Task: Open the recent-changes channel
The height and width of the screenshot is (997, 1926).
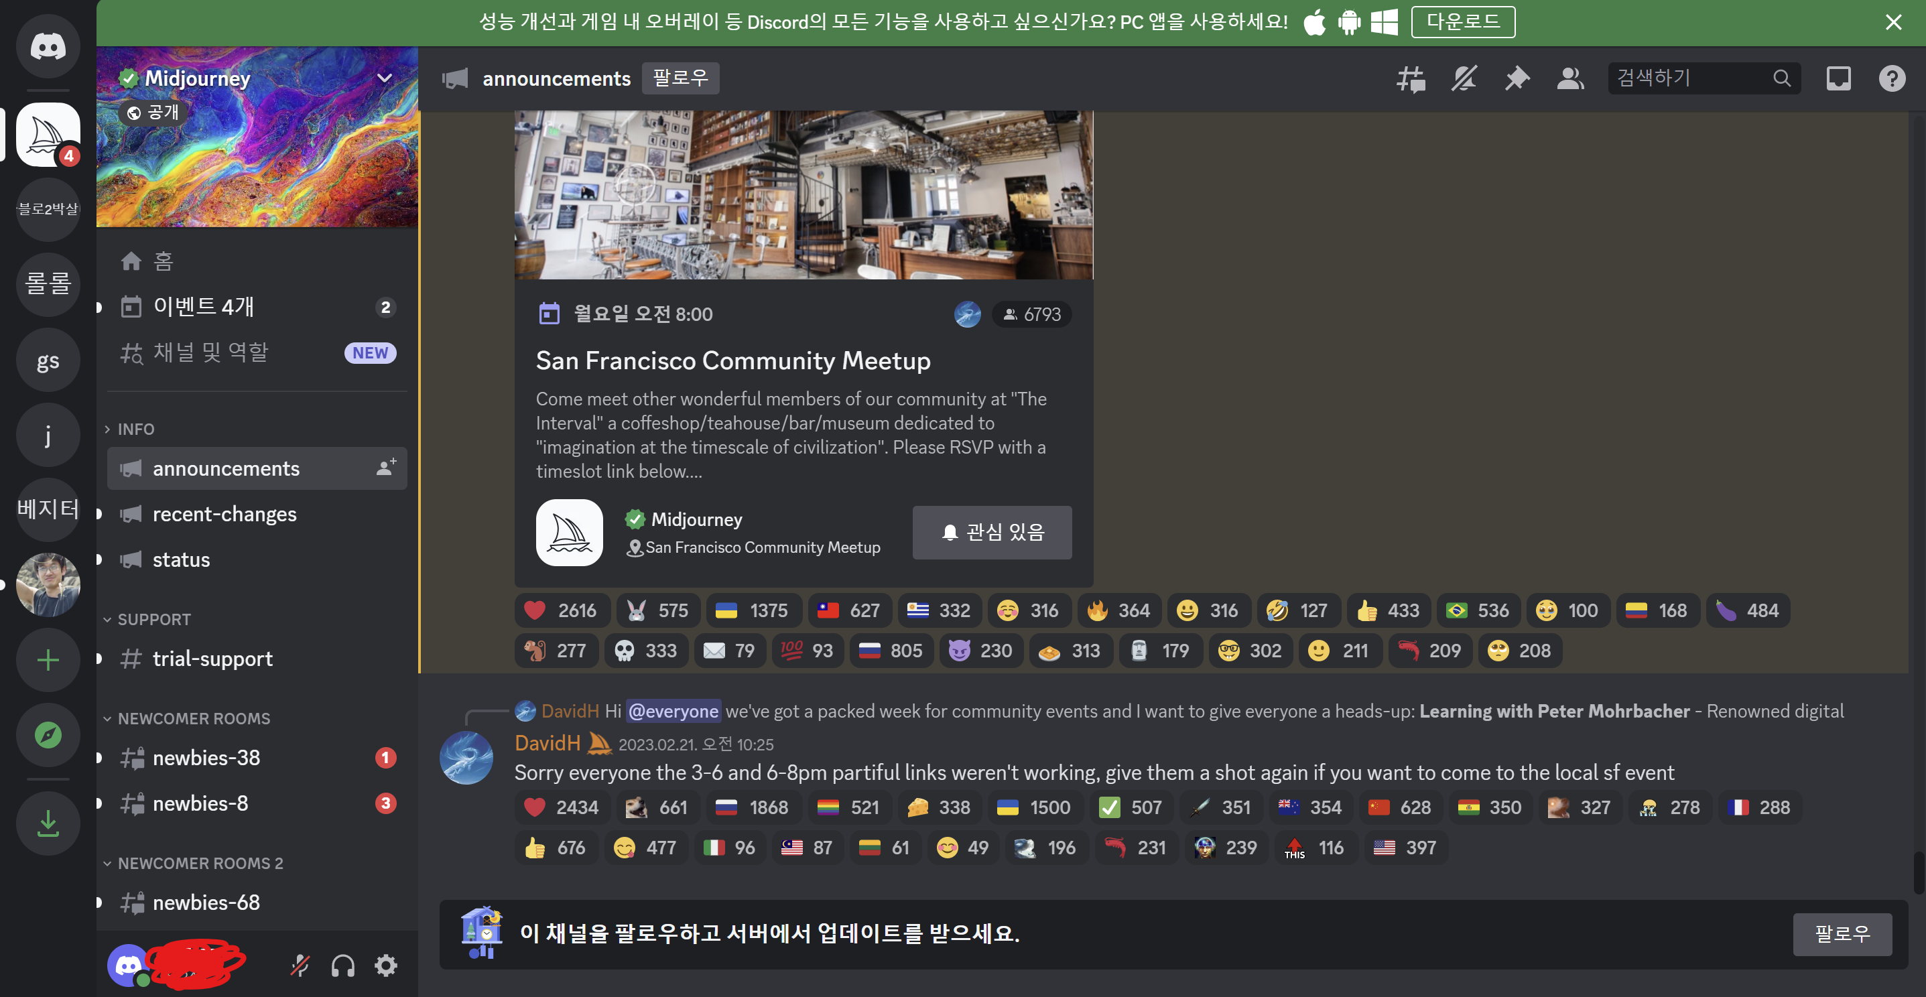Action: (224, 514)
